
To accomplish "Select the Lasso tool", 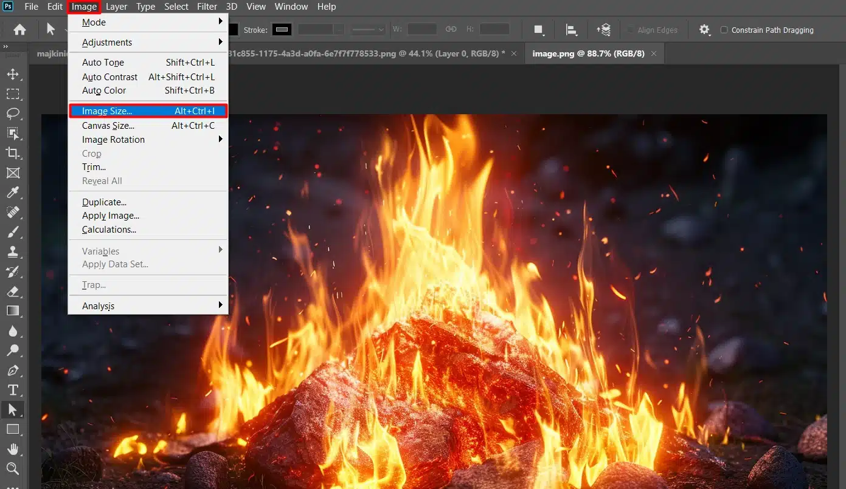I will [x=13, y=114].
